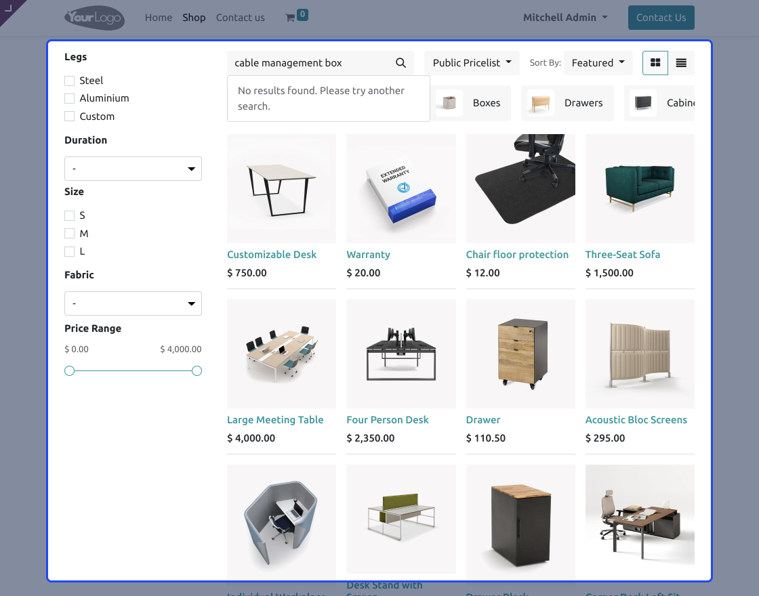Click the price range slider track

(133, 371)
